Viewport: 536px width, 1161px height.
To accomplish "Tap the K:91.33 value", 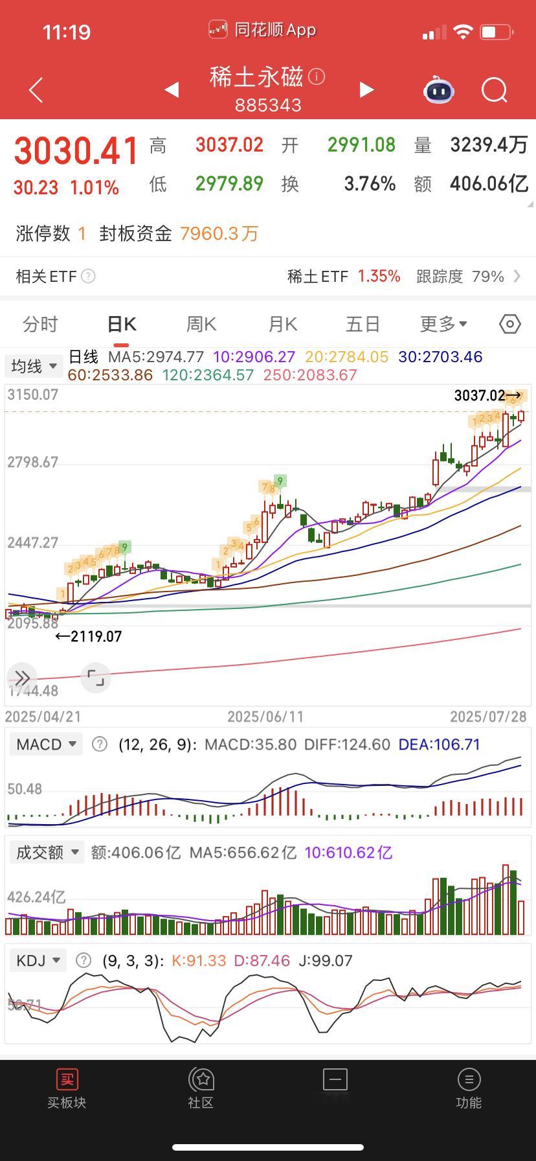I will (x=199, y=961).
